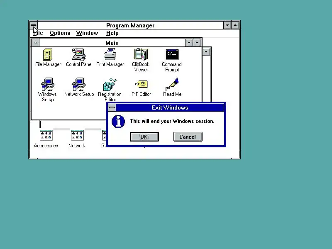
Task: Open the PIF Editor icon
Action: tap(141, 84)
